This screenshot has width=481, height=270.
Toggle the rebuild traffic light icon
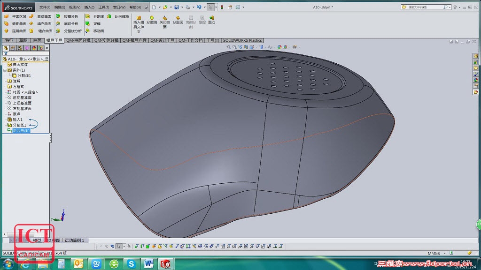[222, 7]
